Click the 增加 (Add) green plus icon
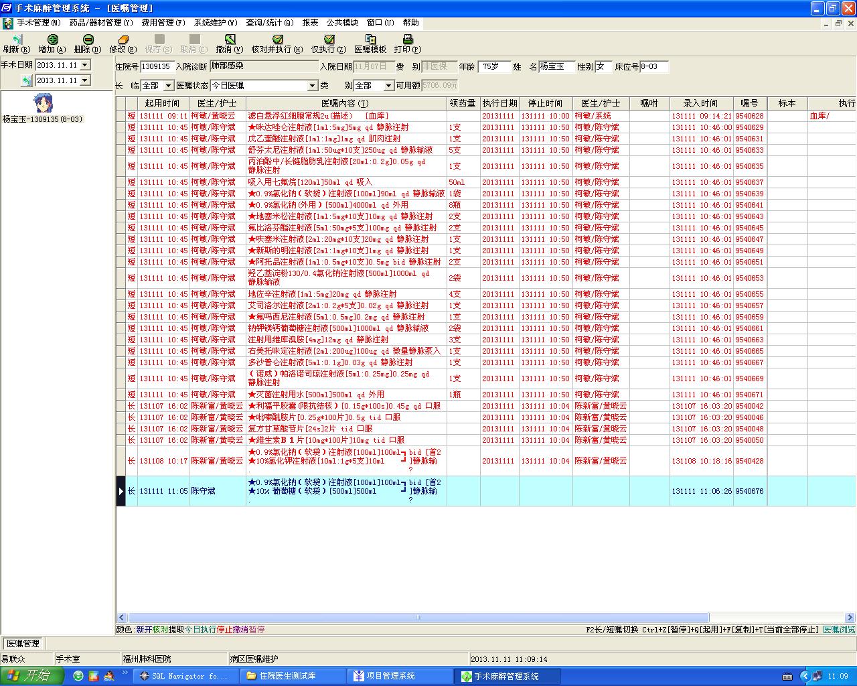 (x=53, y=40)
